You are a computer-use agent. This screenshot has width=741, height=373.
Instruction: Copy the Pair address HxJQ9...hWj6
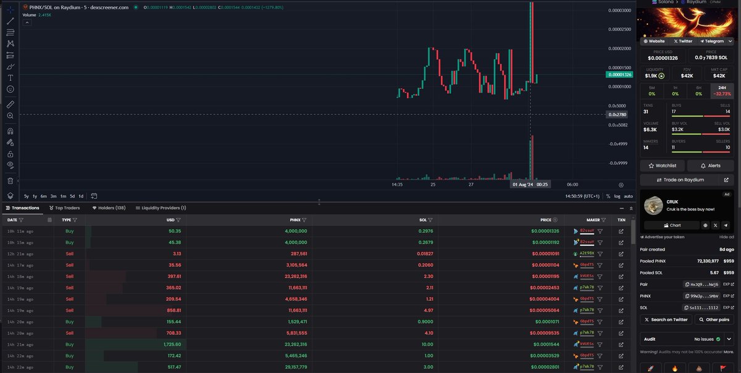[701, 284]
